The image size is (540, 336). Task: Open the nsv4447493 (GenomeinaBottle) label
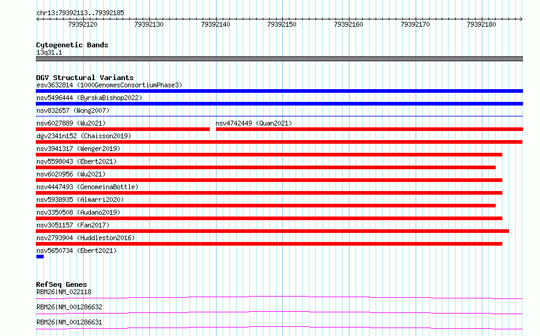[87, 187]
